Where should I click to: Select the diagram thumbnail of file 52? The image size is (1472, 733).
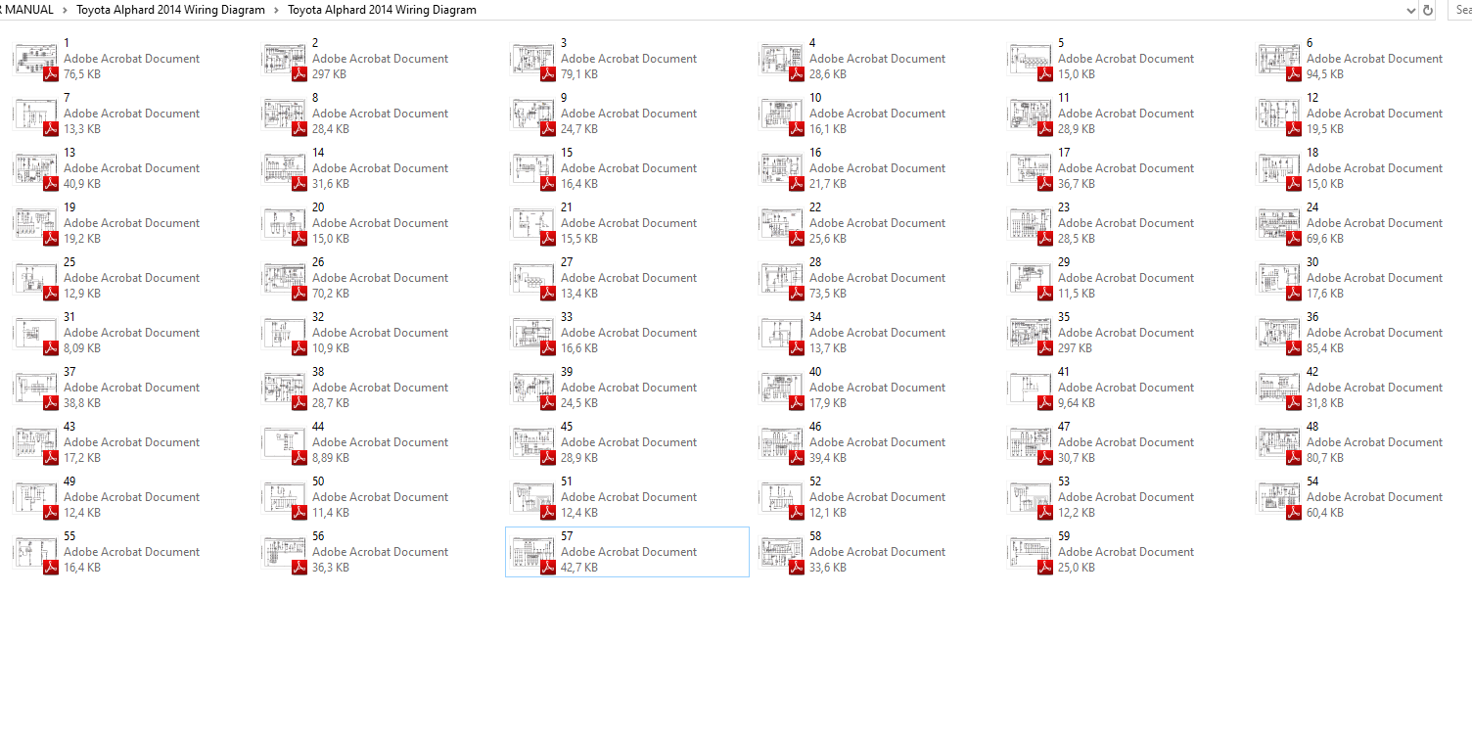782,498
